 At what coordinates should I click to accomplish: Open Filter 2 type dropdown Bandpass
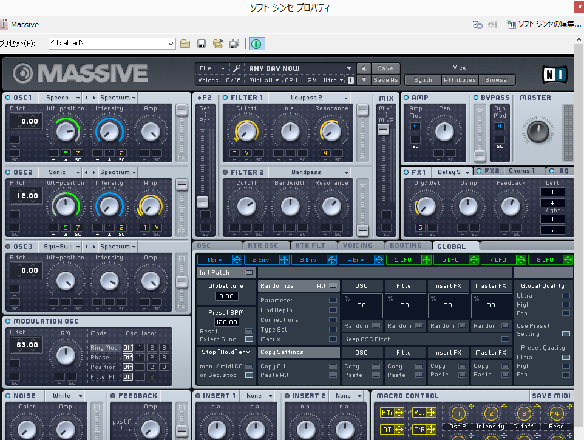pos(309,172)
